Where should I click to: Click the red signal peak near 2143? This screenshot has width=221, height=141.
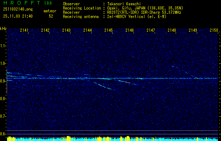click(x=68, y=78)
